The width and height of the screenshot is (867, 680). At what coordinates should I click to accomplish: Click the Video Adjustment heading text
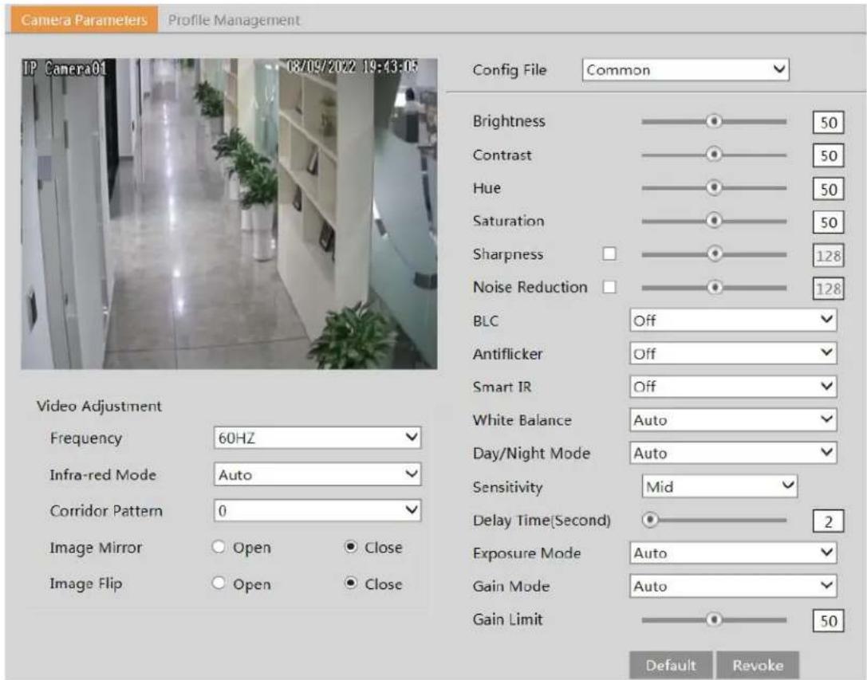(99, 406)
